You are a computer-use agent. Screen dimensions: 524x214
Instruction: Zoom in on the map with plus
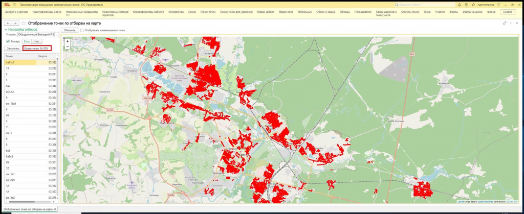[68, 41]
